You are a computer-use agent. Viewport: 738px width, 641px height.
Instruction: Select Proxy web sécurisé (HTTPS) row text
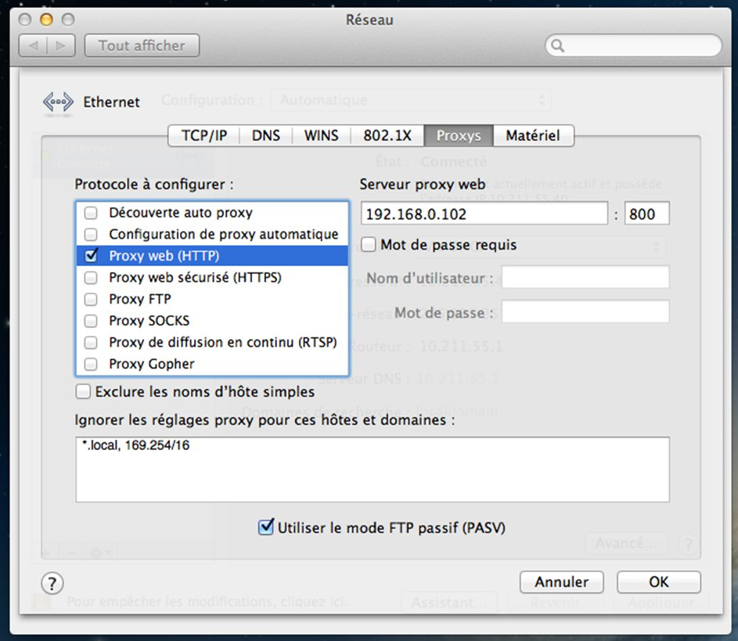point(195,278)
